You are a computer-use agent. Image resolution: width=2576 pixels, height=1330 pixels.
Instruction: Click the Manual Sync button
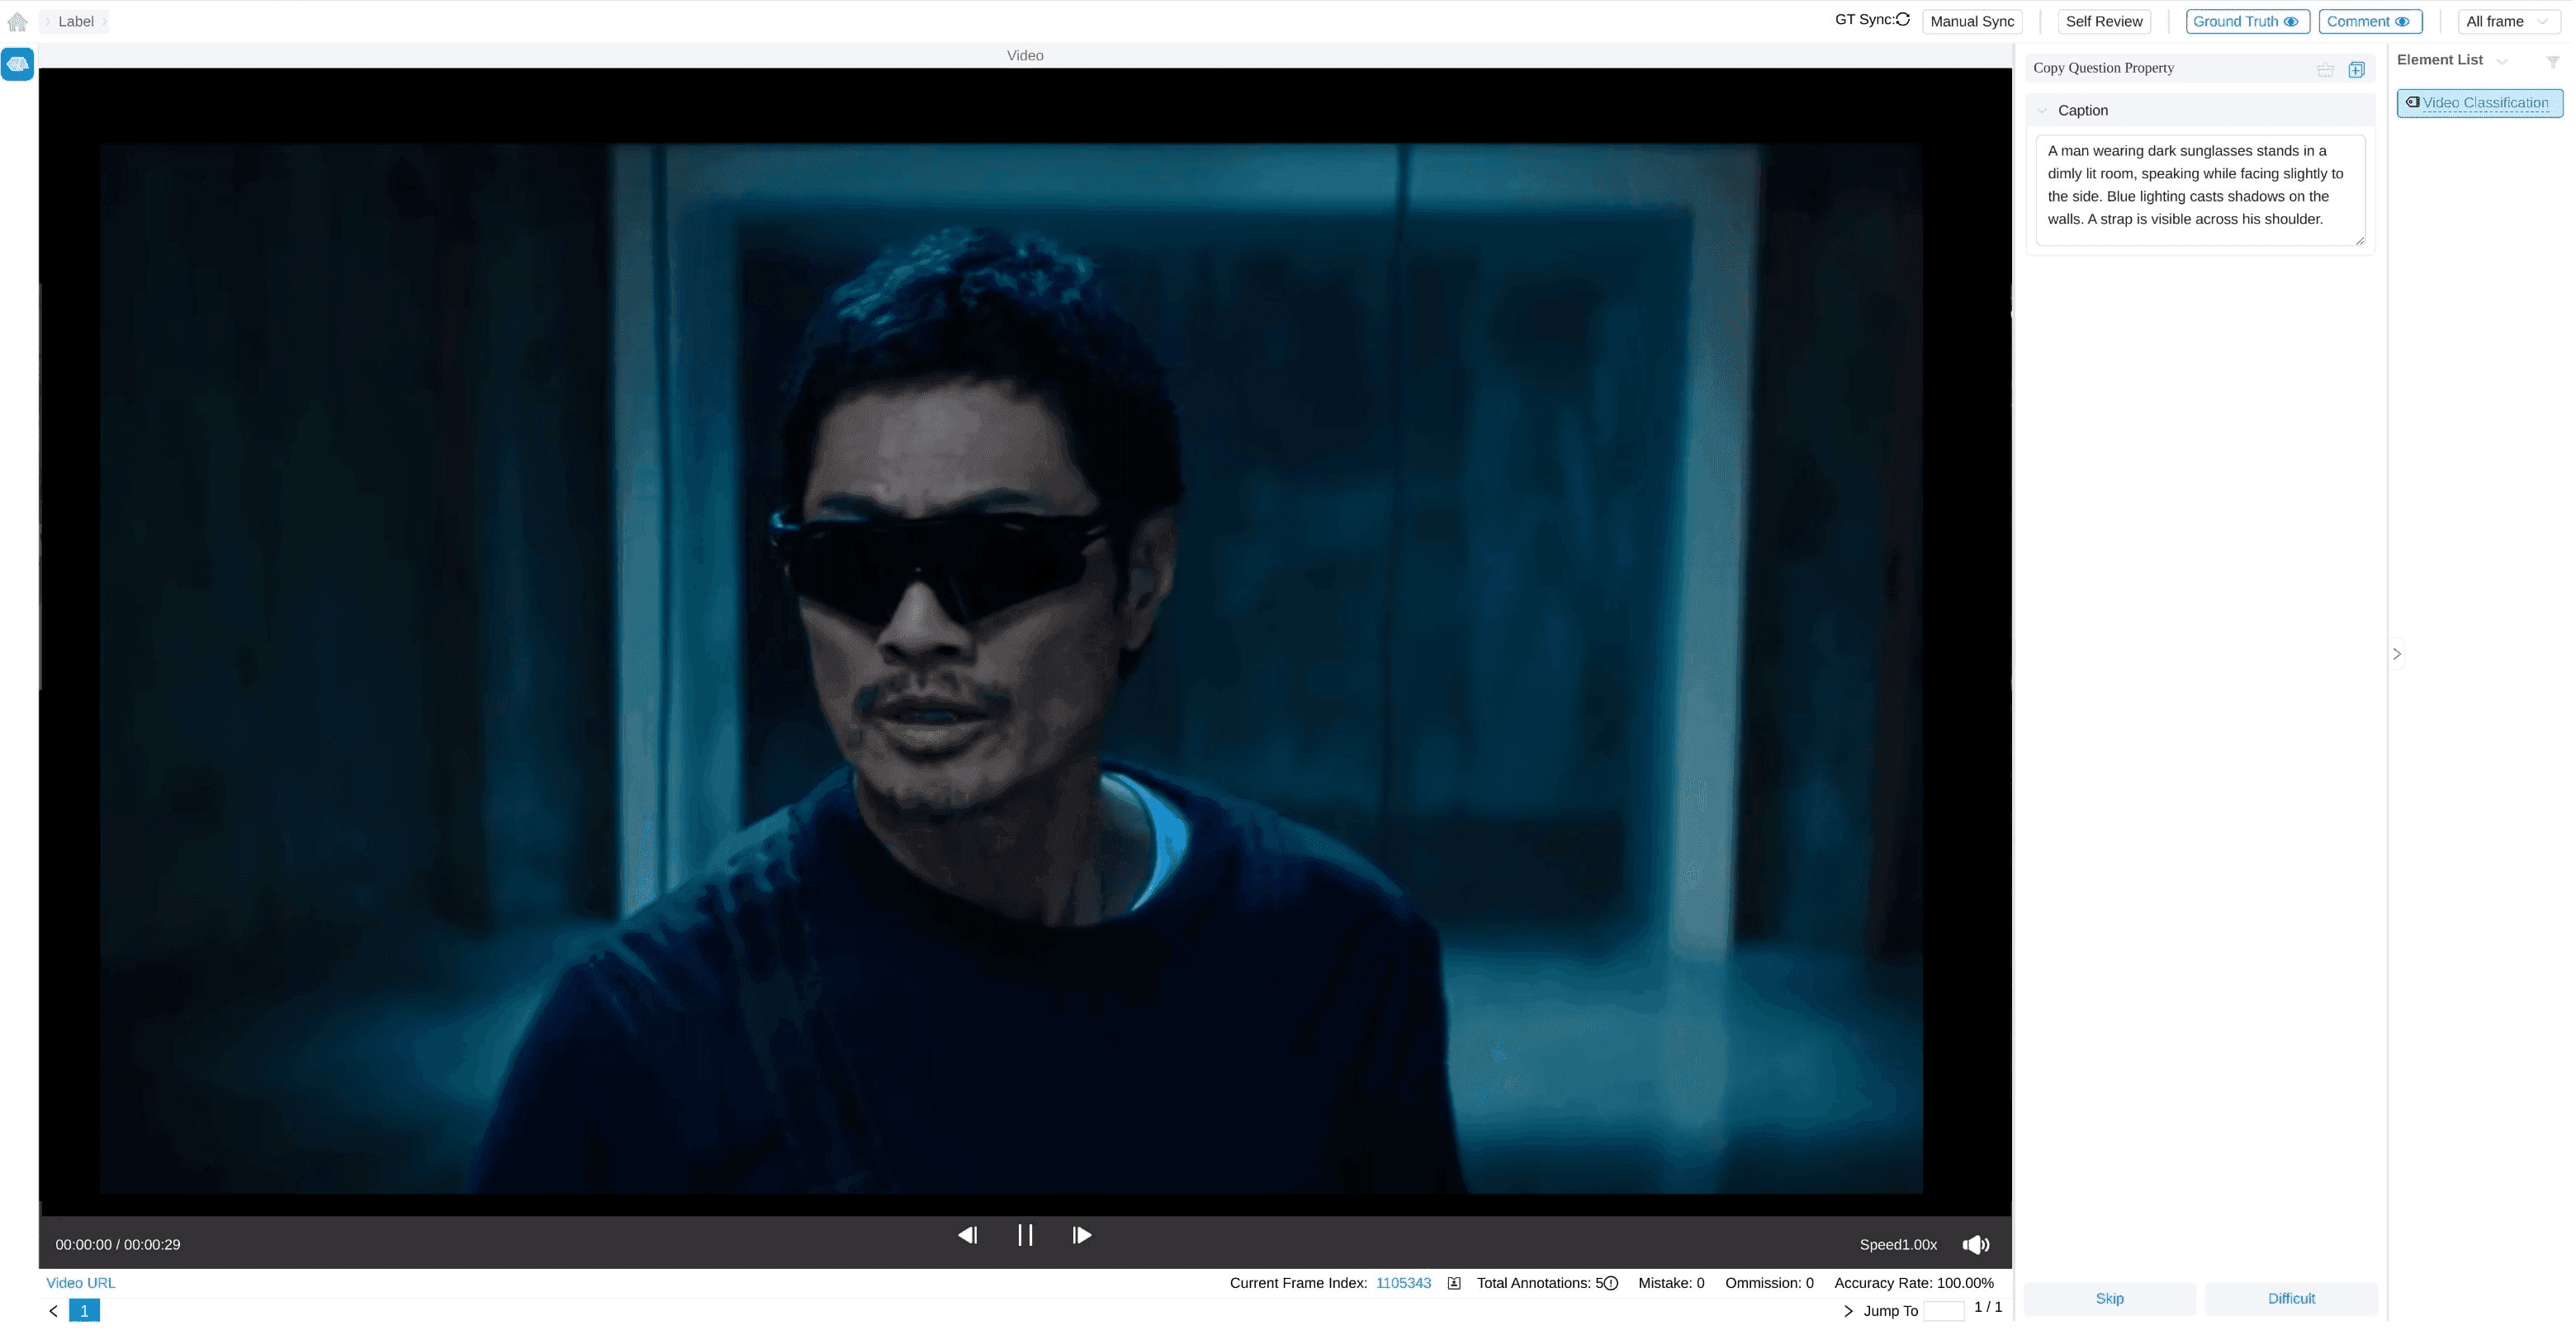point(1971,21)
